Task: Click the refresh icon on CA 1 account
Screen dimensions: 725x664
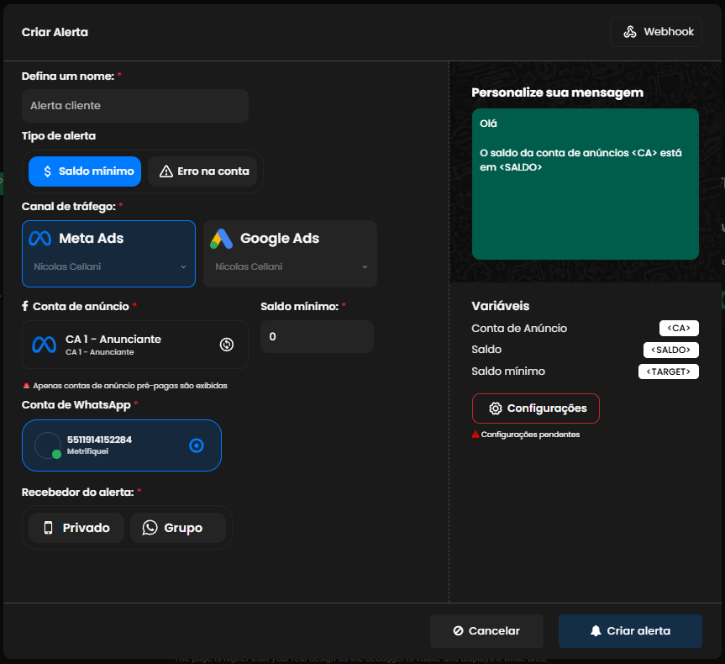Action: click(x=226, y=345)
